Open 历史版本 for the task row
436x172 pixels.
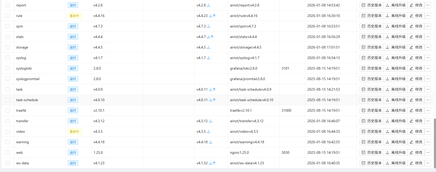372,89
